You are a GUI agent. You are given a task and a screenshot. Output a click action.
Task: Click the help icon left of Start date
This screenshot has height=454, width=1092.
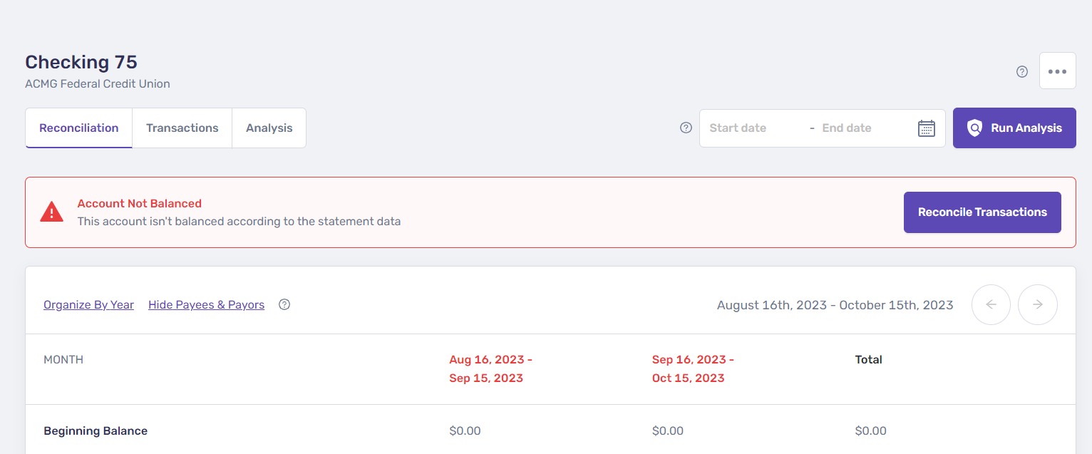686,128
